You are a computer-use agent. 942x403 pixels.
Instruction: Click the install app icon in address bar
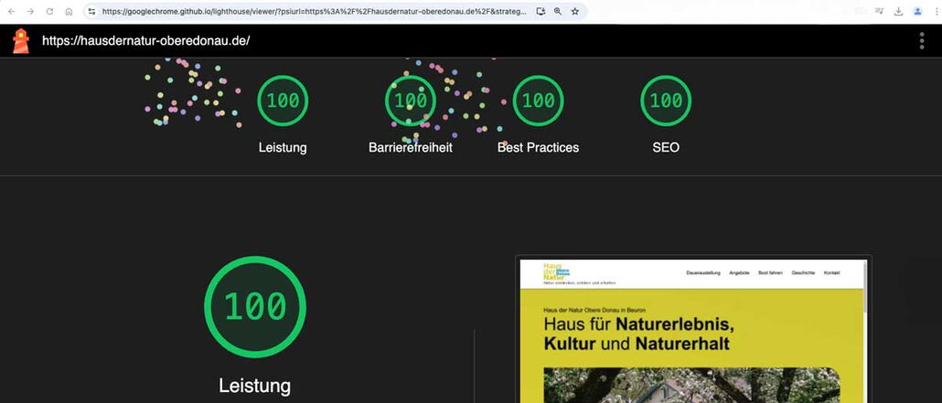pos(541,12)
